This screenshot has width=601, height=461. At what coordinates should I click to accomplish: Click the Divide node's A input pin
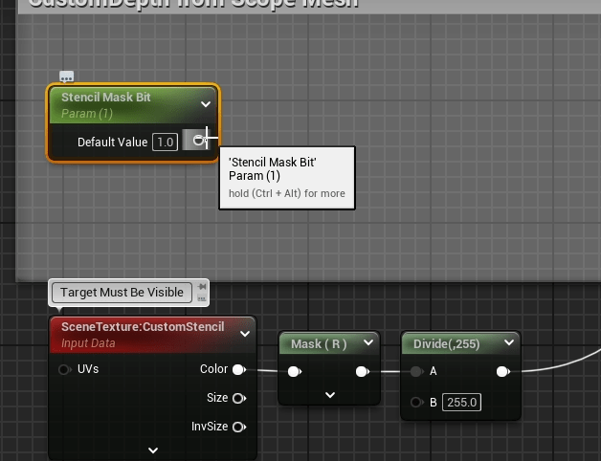416,372
